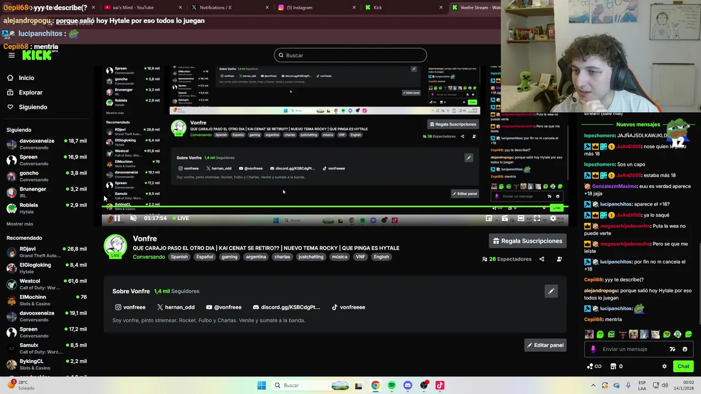Toggle theater mode in the video player
This screenshot has width=701, height=394.
(521, 218)
